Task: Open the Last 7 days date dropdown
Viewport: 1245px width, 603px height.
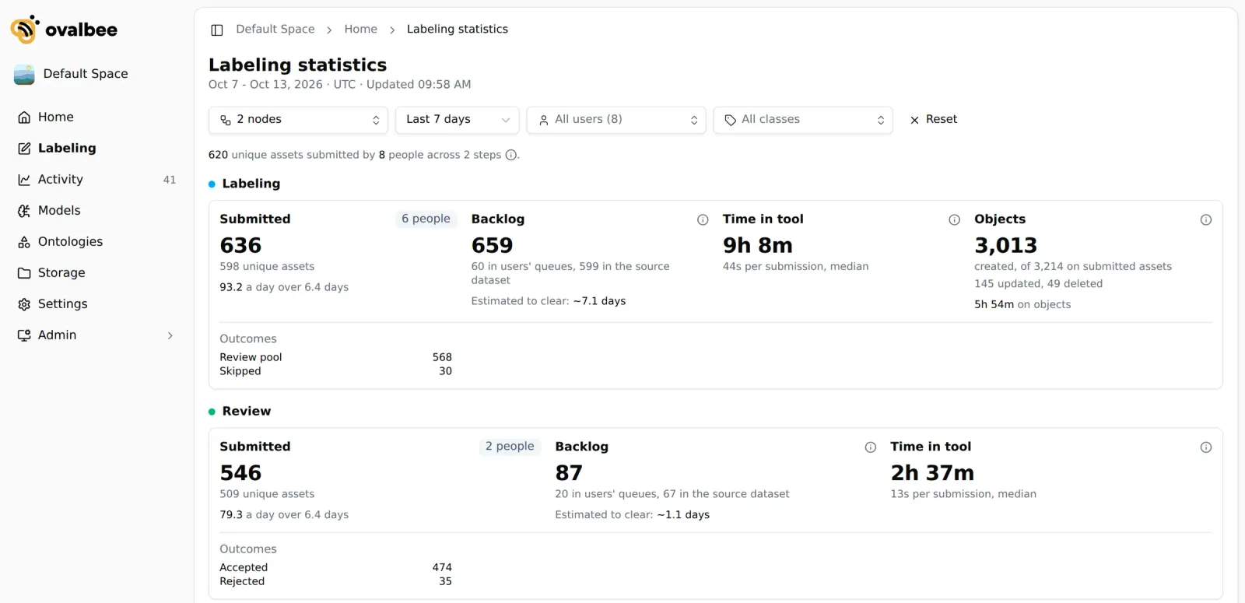Action: tap(458, 120)
